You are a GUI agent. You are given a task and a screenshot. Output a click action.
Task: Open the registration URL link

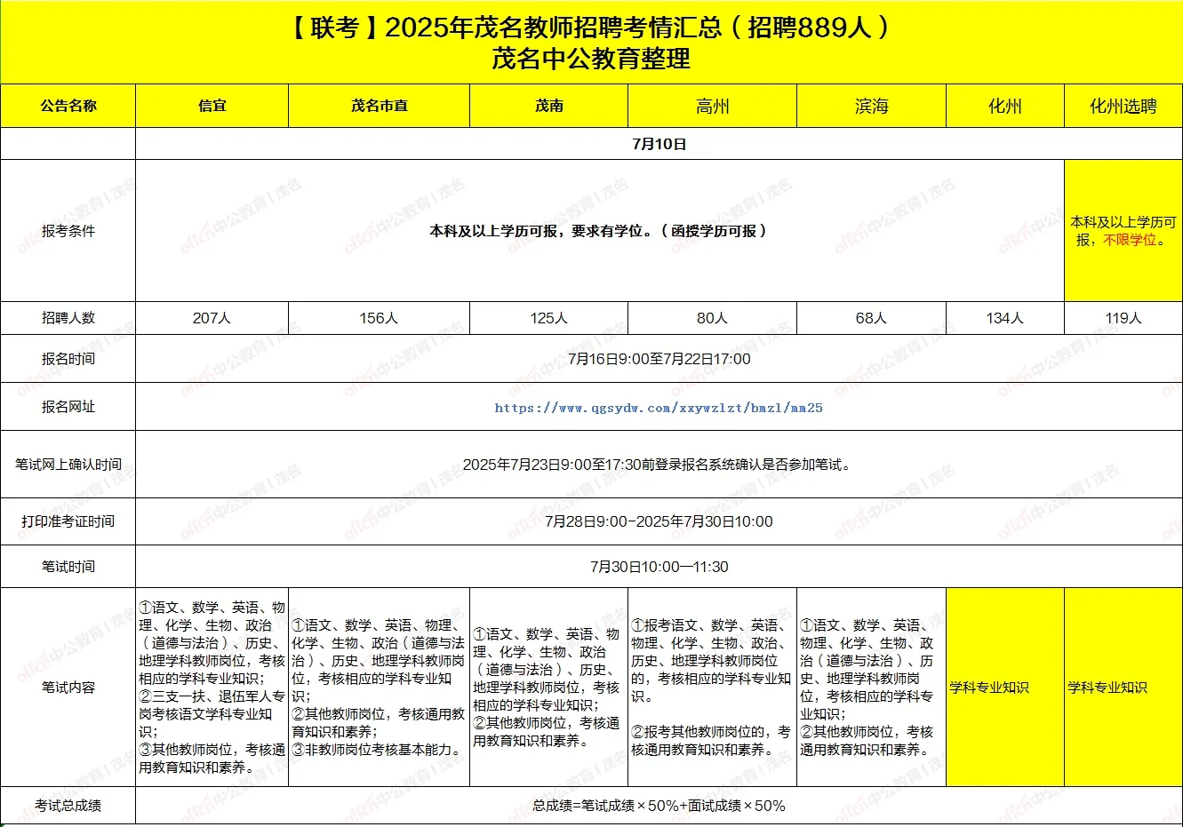[659, 408]
